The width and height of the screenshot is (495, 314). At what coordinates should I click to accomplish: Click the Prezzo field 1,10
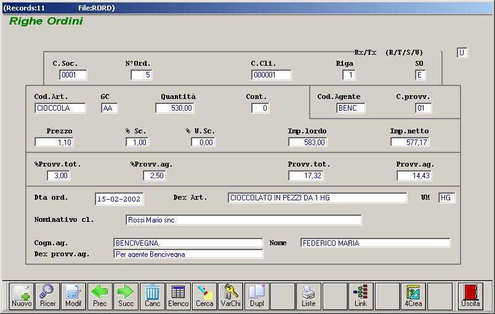coord(54,143)
